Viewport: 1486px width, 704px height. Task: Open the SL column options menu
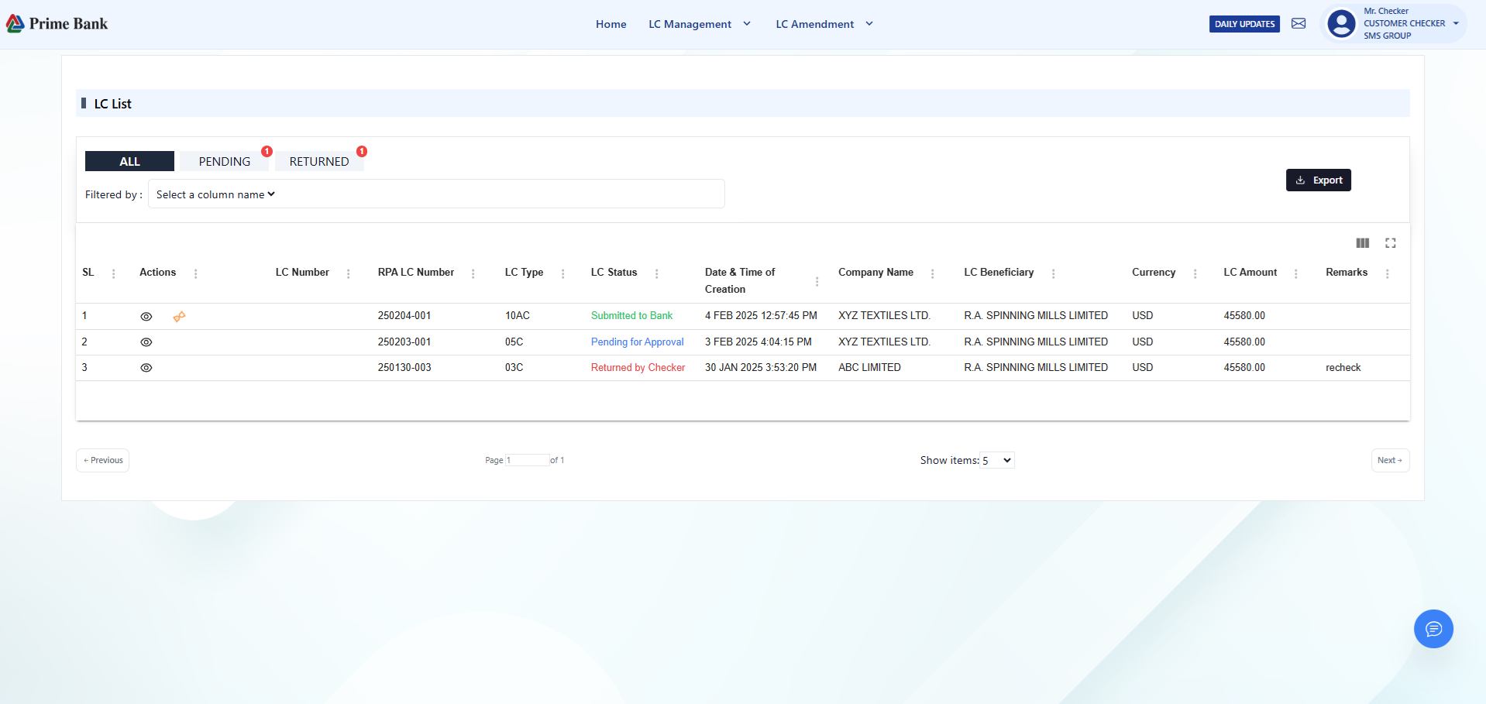(x=114, y=273)
